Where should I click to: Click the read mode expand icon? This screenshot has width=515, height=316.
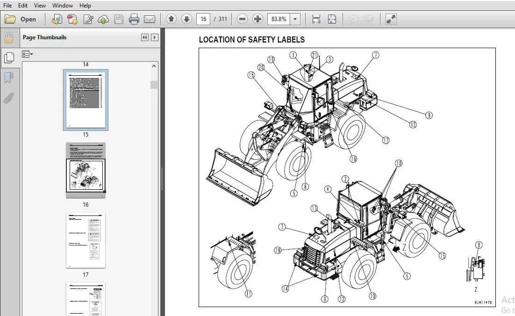click(x=391, y=19)
